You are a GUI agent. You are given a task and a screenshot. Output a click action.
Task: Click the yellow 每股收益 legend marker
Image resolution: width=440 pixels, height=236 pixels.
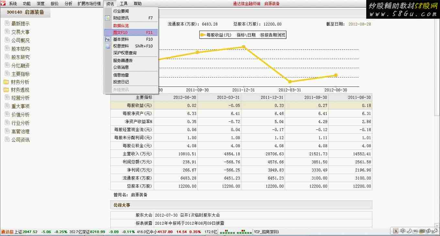click(203, 35)
